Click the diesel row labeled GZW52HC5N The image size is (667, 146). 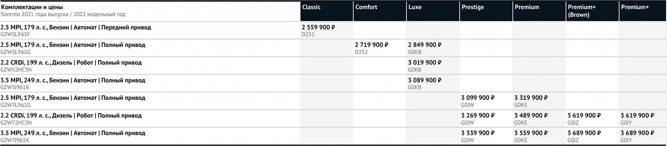pyautogui.click(x=71, y=63)
